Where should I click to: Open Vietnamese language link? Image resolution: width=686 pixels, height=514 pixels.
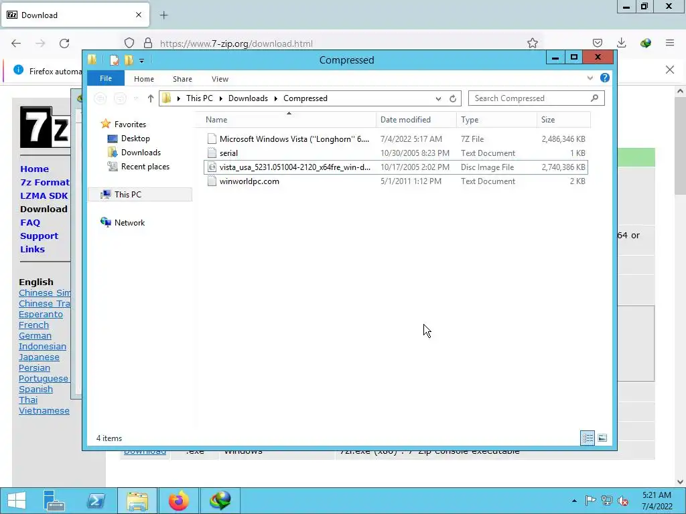point(44,411)
